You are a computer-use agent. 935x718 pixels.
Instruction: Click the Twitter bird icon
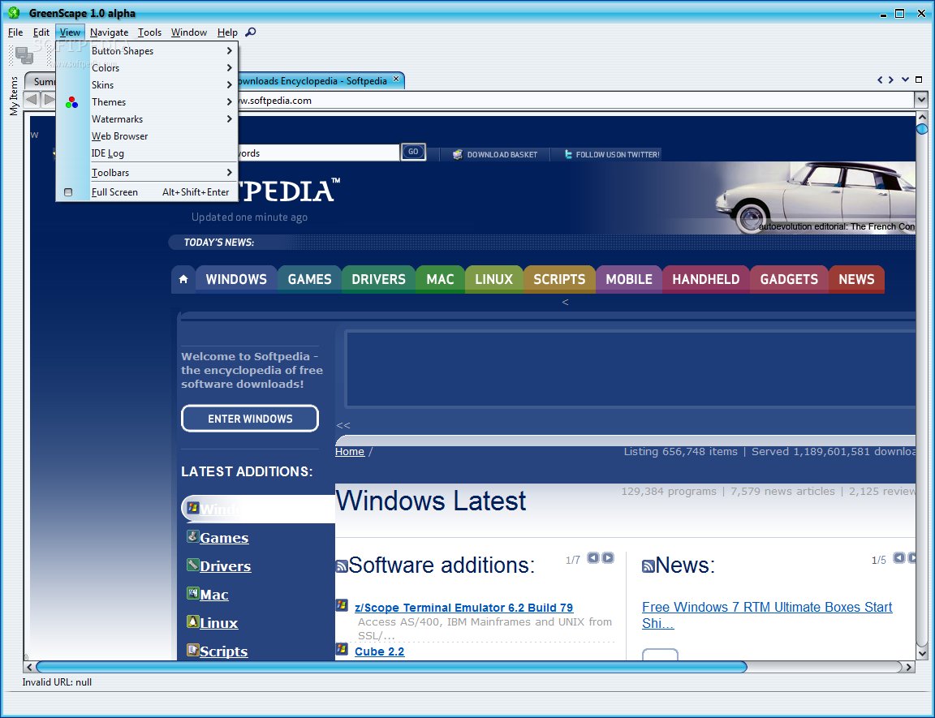click(x=568, y=154)
